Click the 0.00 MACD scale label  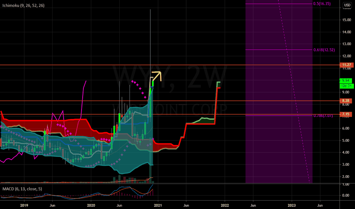tap(347, 195)
